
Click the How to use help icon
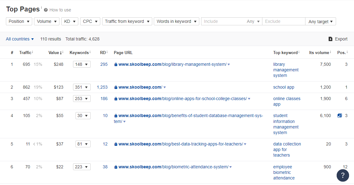click(x=46, y=10)
